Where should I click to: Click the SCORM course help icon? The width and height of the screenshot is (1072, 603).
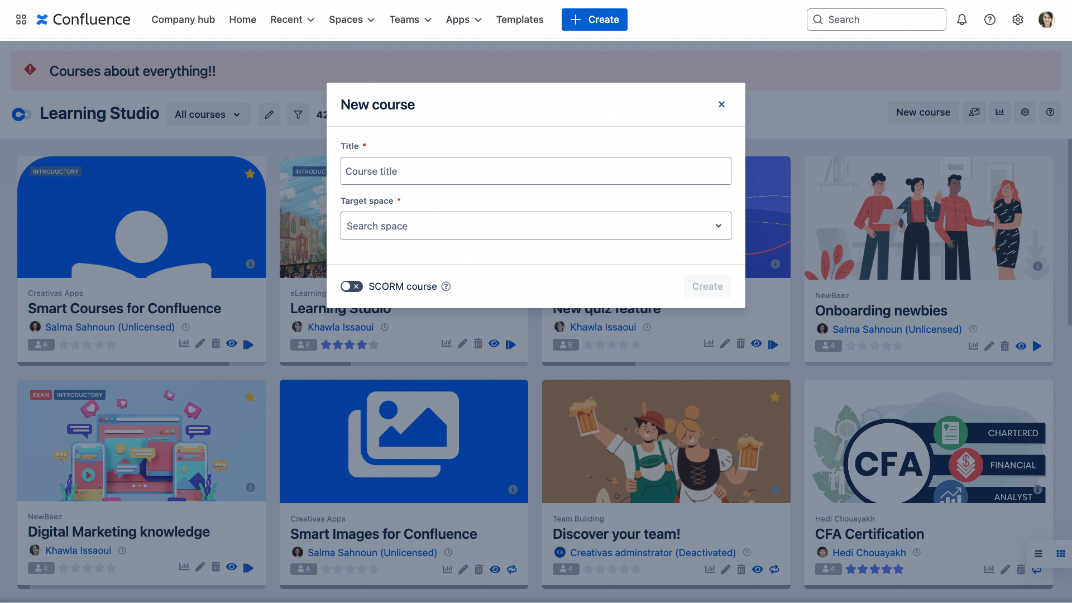(x=446, y=286)
